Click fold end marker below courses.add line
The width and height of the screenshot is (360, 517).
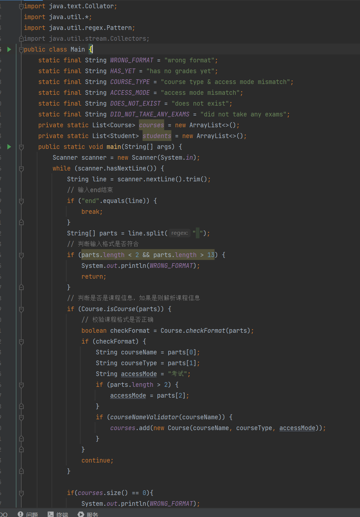(21, 439)
